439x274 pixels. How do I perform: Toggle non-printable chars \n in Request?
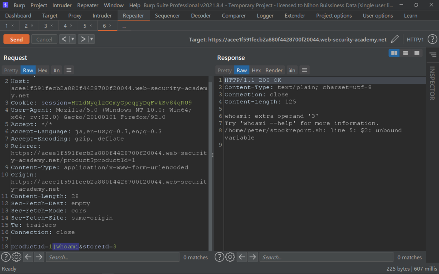coord(56,70)
